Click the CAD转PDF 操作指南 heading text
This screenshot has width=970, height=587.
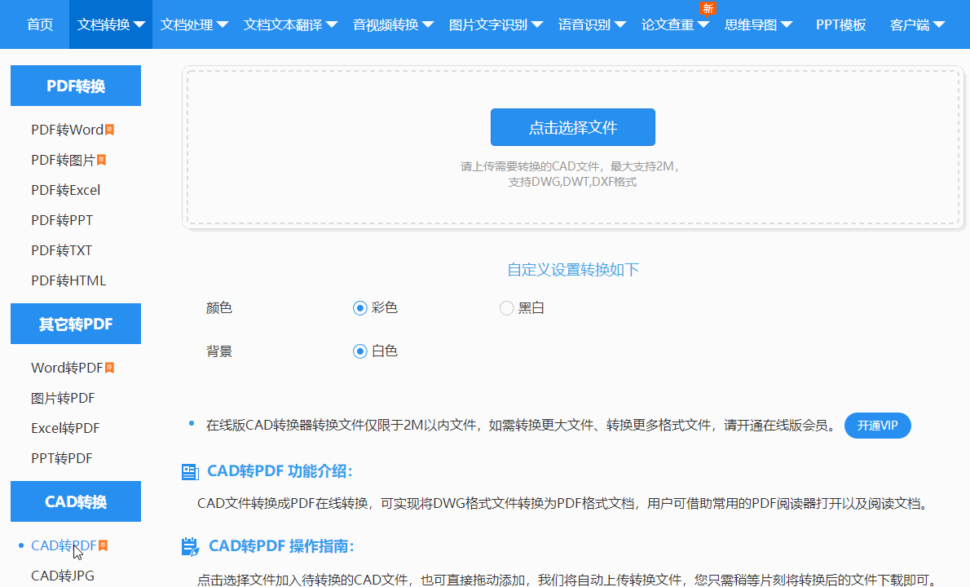281,546
